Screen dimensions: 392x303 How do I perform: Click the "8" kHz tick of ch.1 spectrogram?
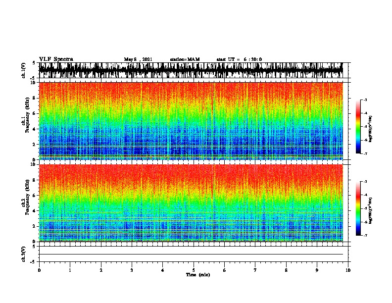point(34,98)
